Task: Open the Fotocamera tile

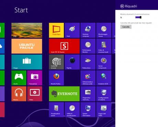Action: pos(35,78)
